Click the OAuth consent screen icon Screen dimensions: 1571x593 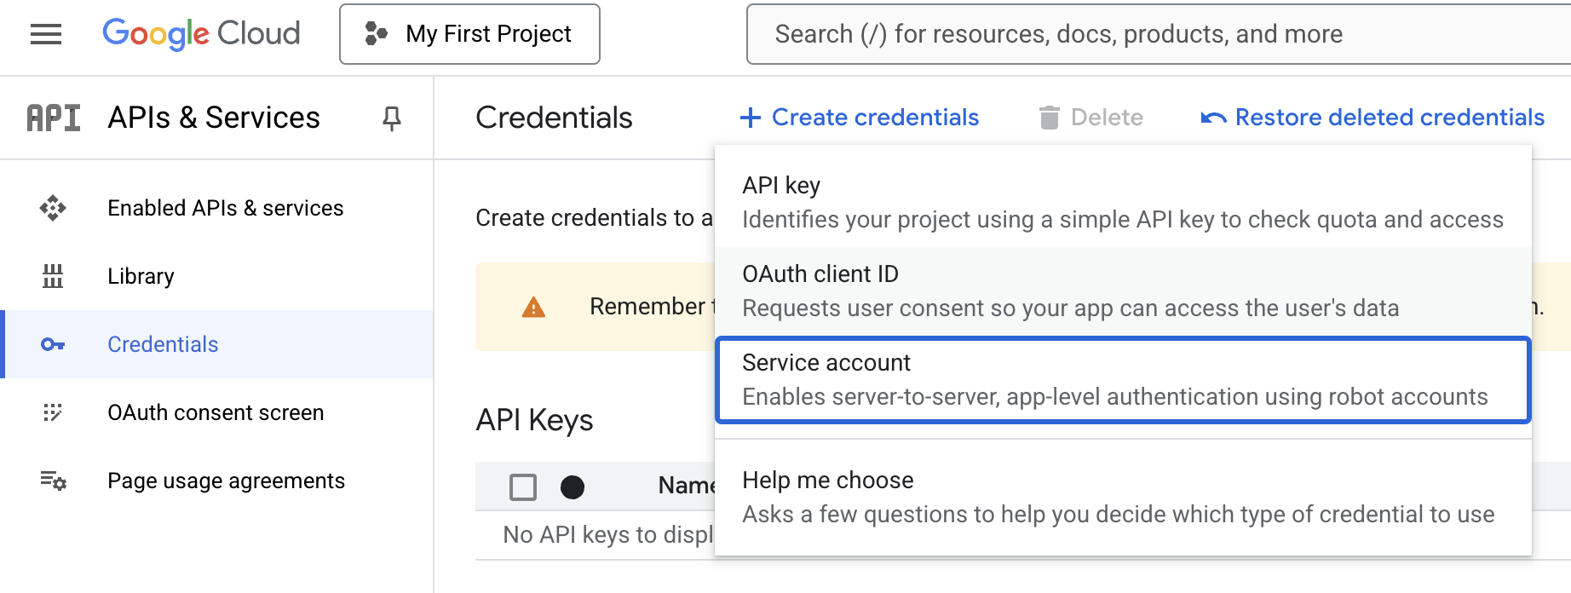(x=53, y=412)
